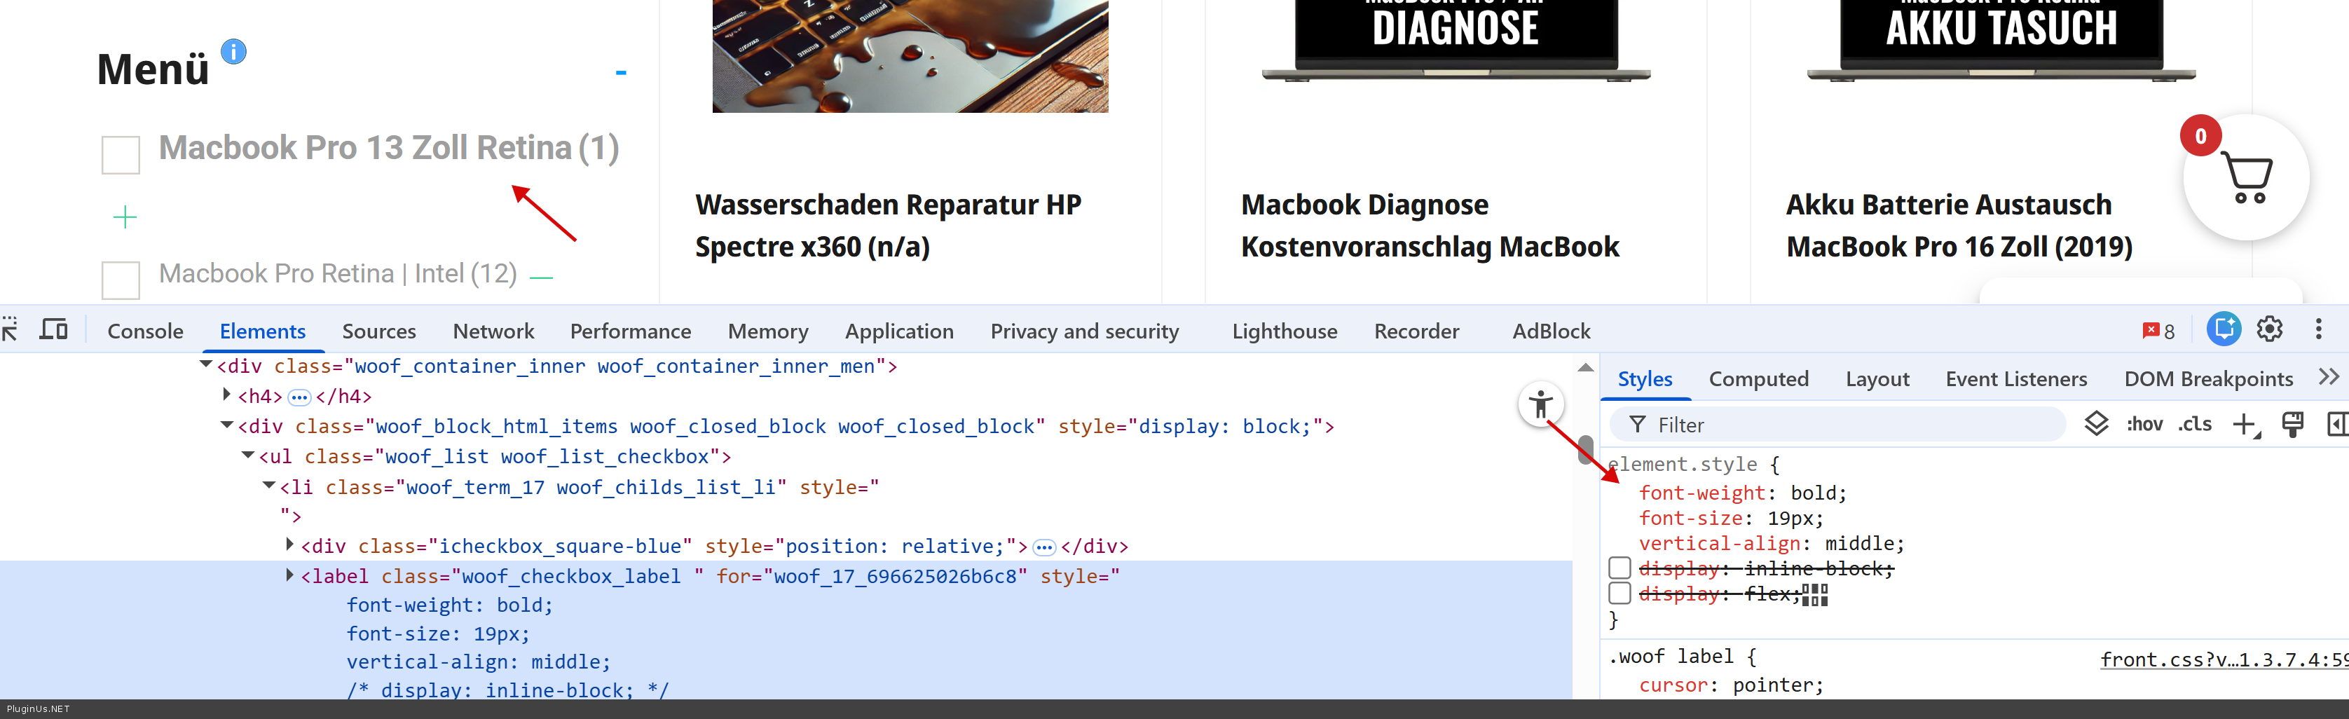Click the Macbook Pro 13 Zoll Retina label

click(x=388, y=148)
